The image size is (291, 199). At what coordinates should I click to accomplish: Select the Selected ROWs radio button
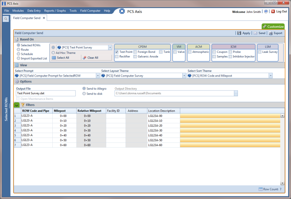(19, 45)
